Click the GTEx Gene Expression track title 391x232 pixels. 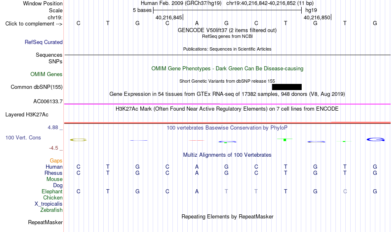click(x=227, y=94)
